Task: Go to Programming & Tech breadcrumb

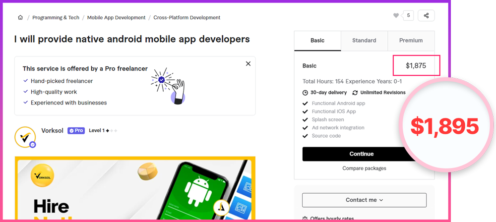Action: click(x=56, y=17)
